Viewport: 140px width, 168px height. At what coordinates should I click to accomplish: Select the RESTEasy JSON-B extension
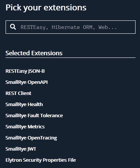(x=25, y=71)
